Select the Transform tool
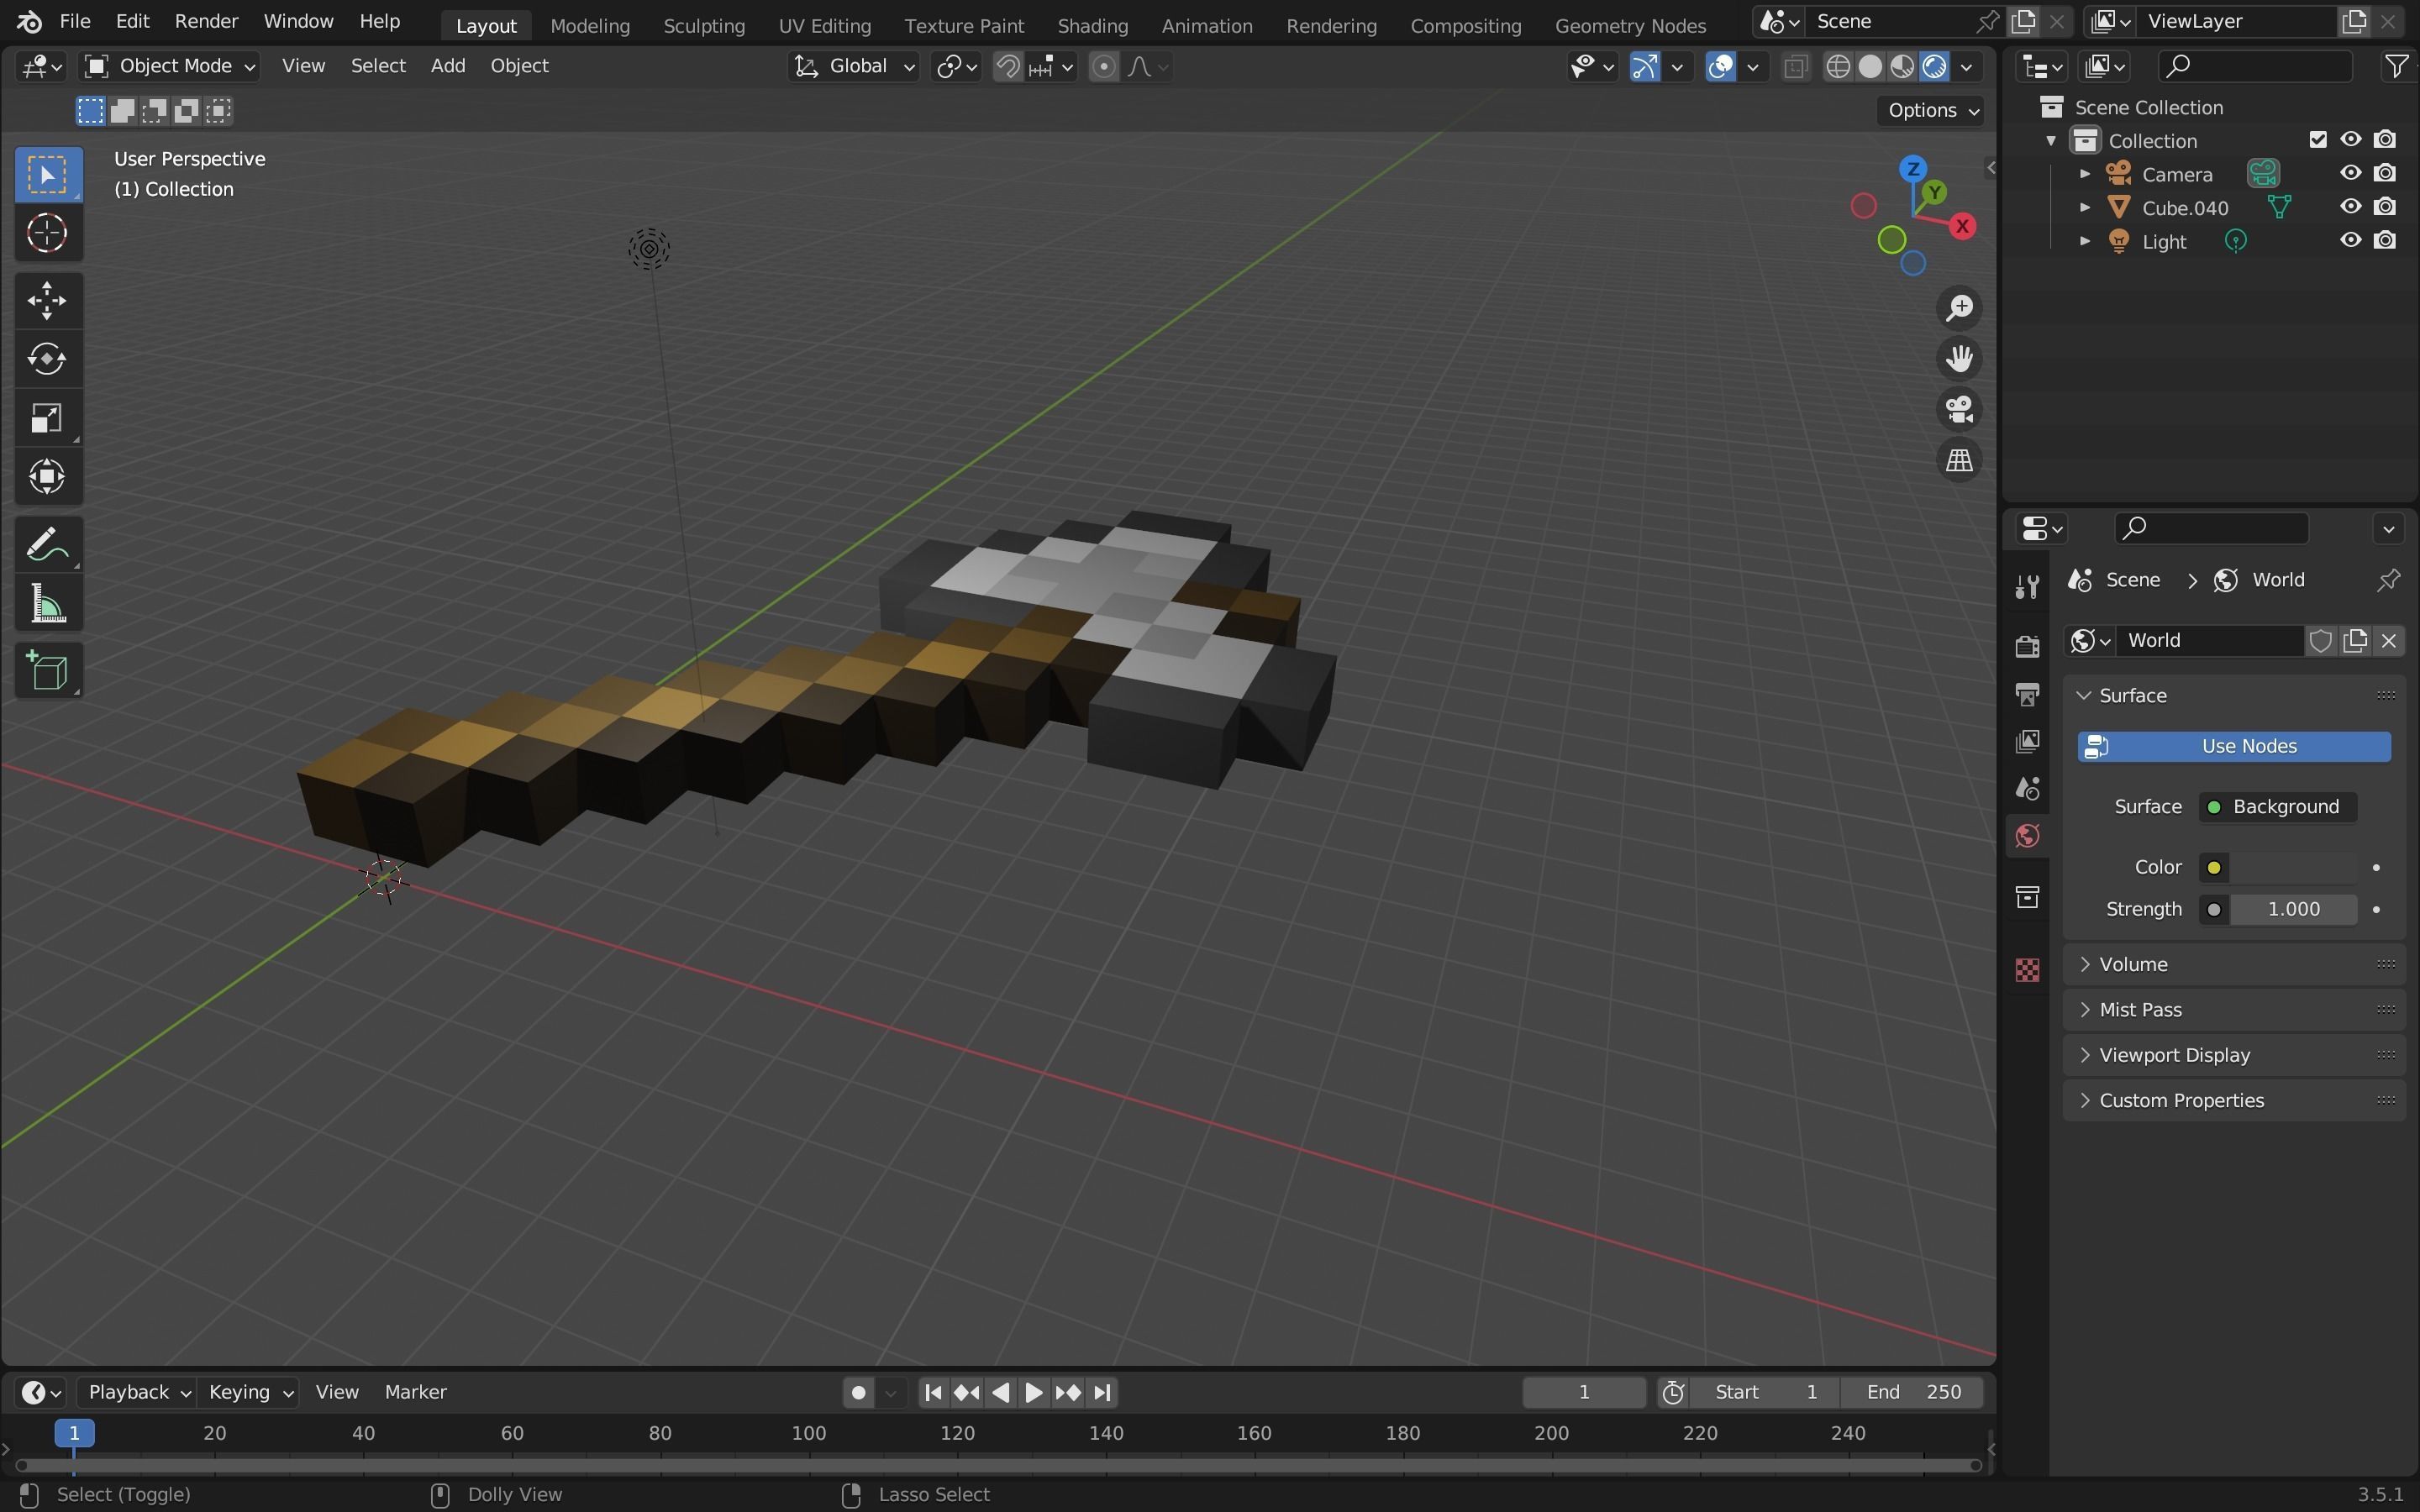The image size is (2420, 1512). [x=47, y=477]
